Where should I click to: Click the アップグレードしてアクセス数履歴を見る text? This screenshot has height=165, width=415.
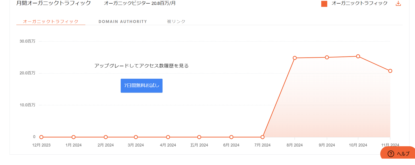141,66
